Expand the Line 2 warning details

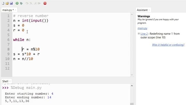pyautogui.click(x=139, y=34)
